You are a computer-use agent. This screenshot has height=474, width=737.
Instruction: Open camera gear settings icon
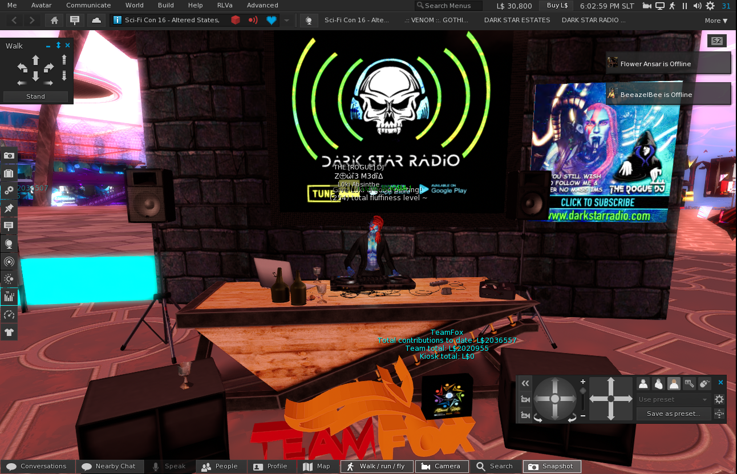click(719, 399)
